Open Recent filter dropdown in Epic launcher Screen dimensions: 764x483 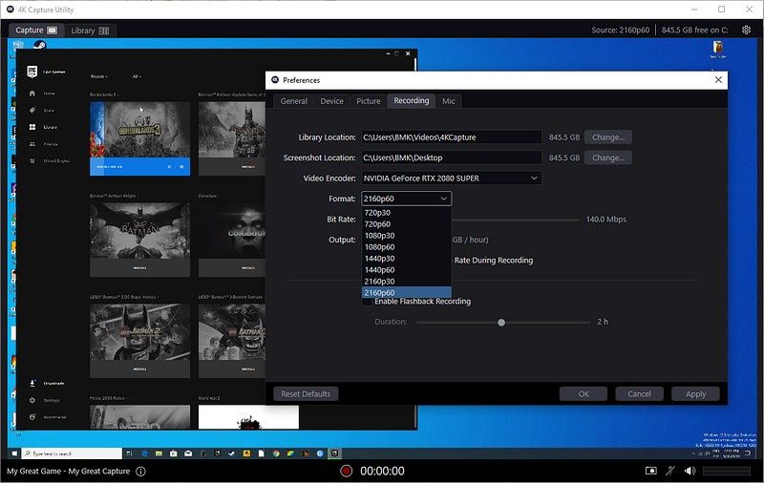(99, 76)
